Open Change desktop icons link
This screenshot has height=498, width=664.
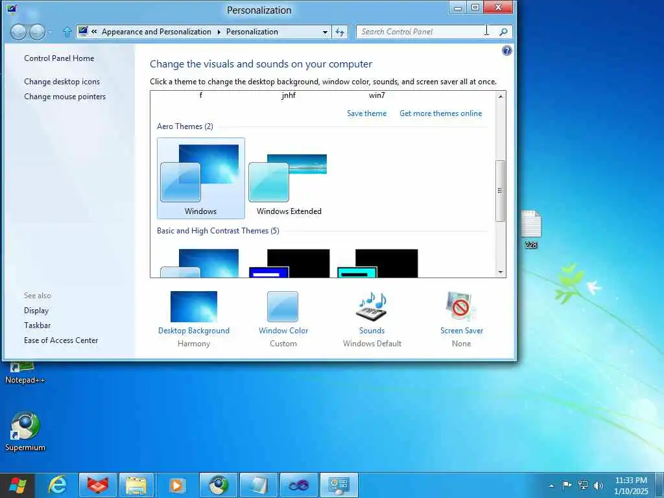click(x=62, y=82)
